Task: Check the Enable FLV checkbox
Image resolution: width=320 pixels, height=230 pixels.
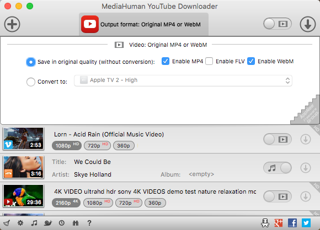Action: (209, 61)
